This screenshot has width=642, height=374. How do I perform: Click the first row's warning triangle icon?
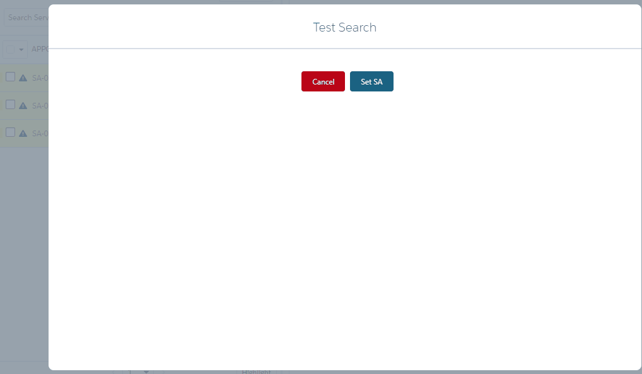click(x=23, y=78)
